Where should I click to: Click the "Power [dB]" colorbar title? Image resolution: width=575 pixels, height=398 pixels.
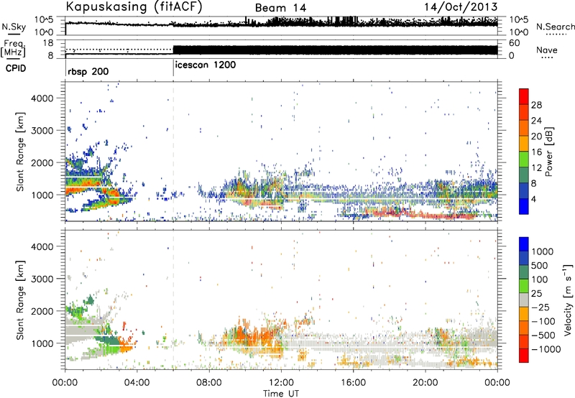[x=548, y=152]
